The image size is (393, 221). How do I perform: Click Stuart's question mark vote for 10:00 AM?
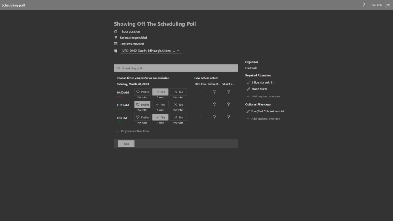point(228,92)
